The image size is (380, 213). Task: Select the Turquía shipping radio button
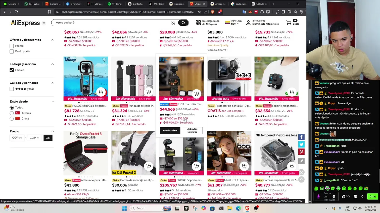tap(12, 113)
